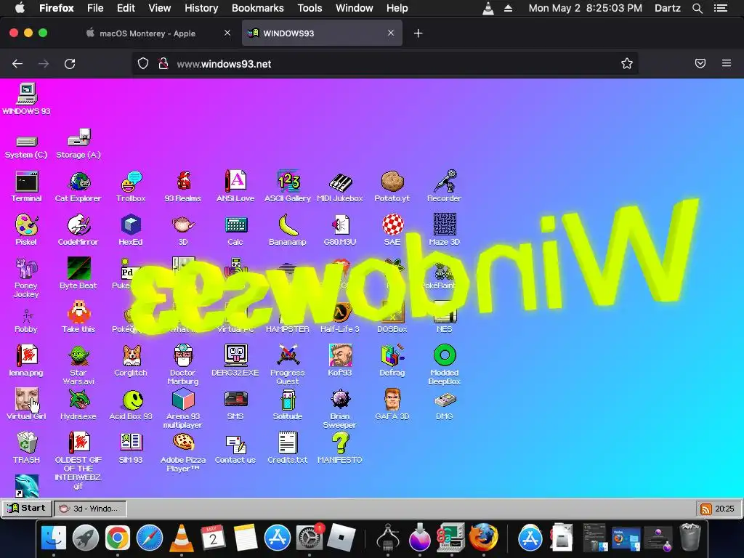Image resolution: width=744 pixels, height=558 pixels.
Task: Open Arena 93 multiplayer
Action: 183,400
